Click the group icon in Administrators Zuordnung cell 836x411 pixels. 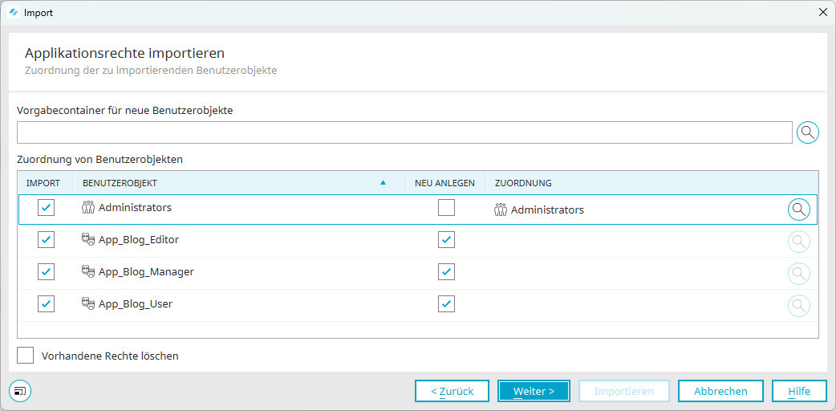(500, 210)
